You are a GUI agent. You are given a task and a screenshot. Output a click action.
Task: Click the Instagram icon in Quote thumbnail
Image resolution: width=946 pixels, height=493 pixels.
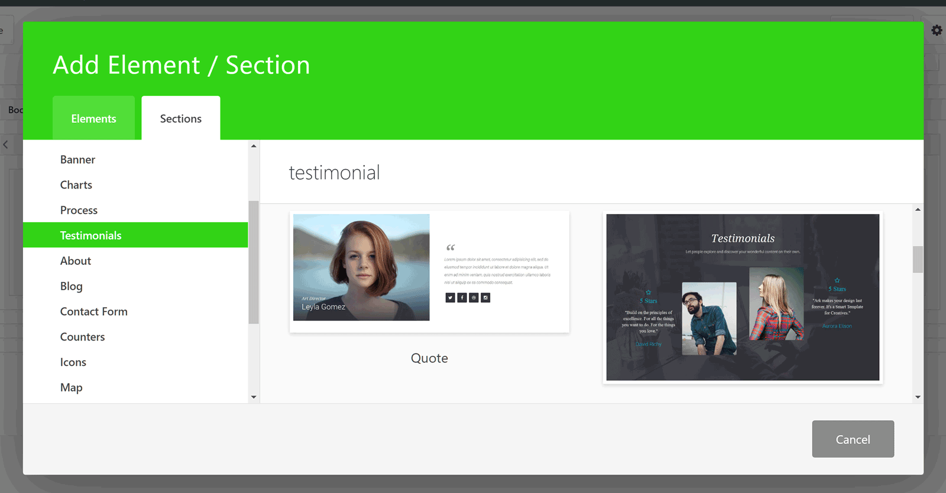click(x=485, y=298)
